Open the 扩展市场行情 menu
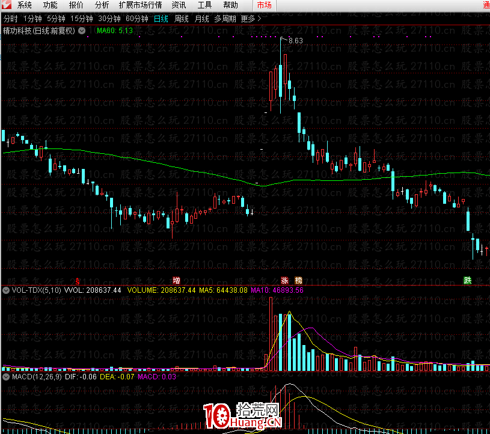Viewport: 490px width, 434px height. 140,5
